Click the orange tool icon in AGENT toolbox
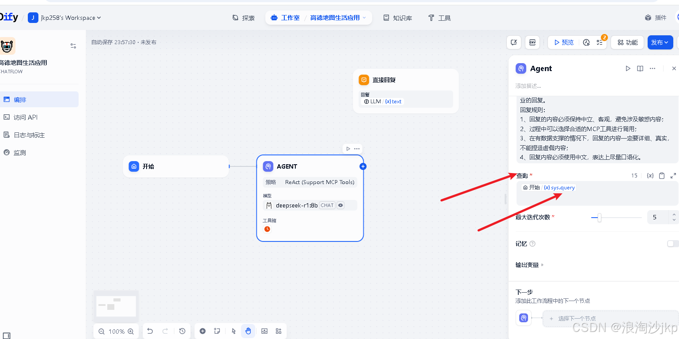The image size is (679, 339). tap(267, 229)
